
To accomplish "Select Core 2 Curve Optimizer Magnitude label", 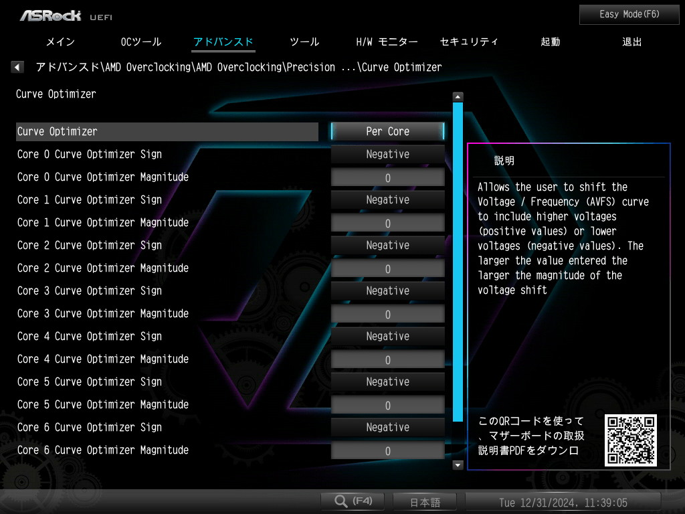I will (103, 268).
